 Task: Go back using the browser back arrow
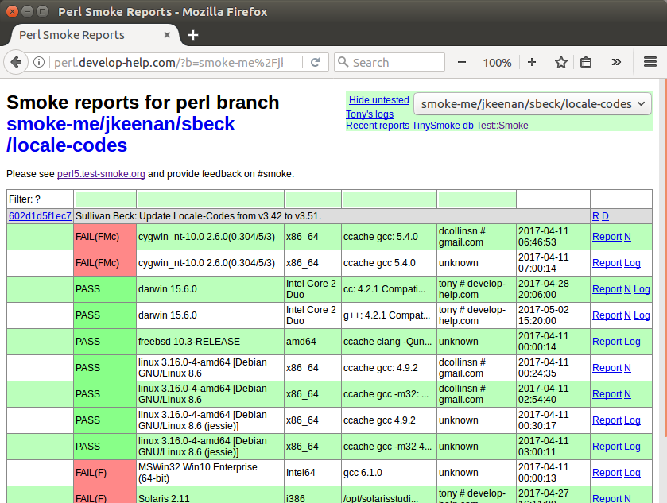click(16, 62)
